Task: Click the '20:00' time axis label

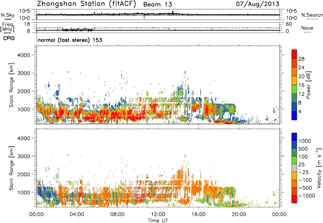Action: 239,215
